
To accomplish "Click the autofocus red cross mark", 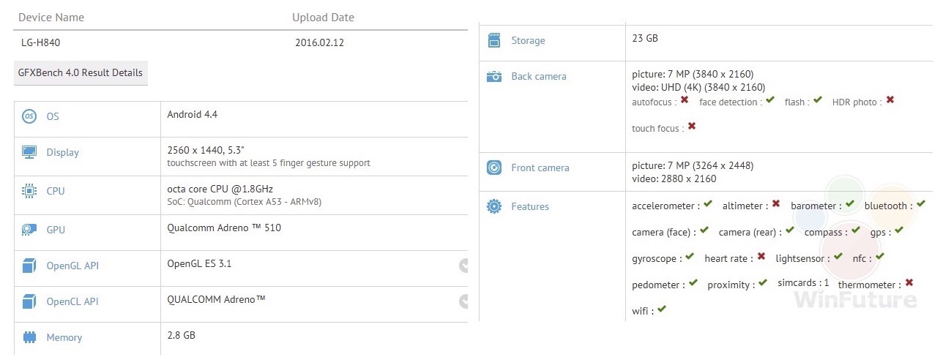I will [685, 100].
